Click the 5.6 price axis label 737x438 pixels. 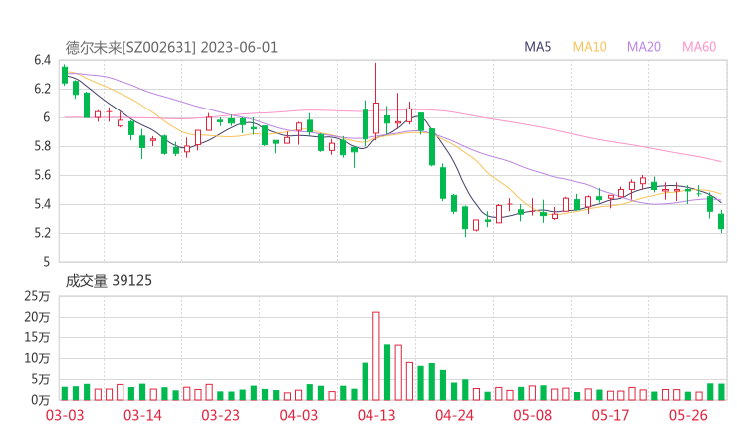click(42, 175)
